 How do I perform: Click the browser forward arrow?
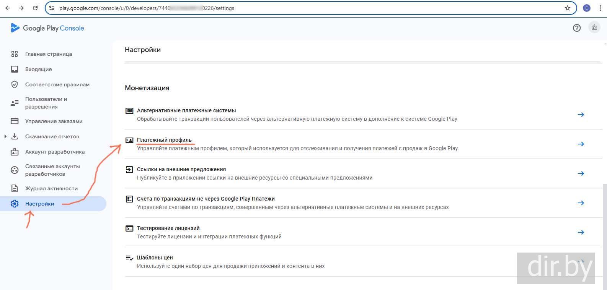pos(21,8)
